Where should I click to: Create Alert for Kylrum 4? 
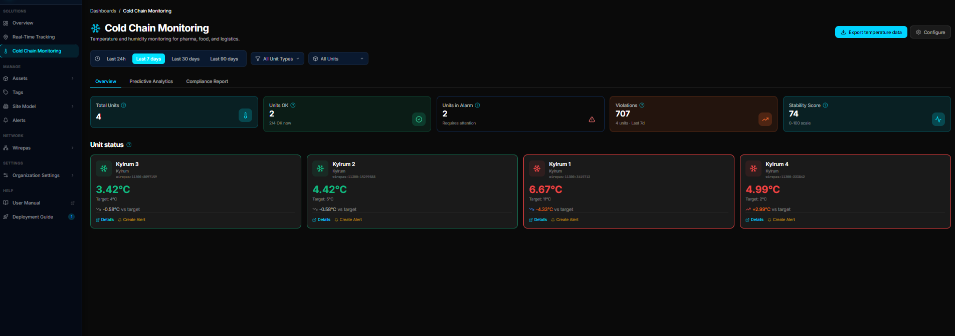[x=782, y=219]
